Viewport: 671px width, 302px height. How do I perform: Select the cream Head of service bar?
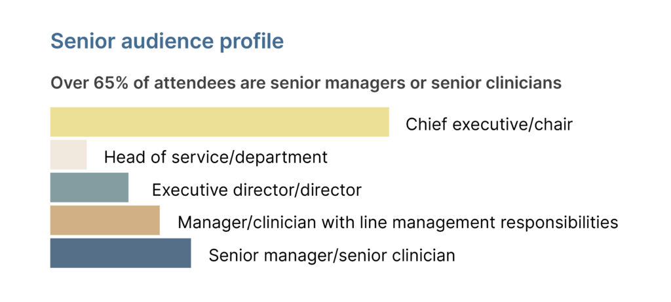tap(68, 155)
